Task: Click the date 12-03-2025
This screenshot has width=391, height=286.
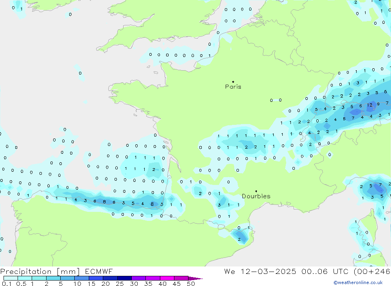Action: [x=268, y=272]
